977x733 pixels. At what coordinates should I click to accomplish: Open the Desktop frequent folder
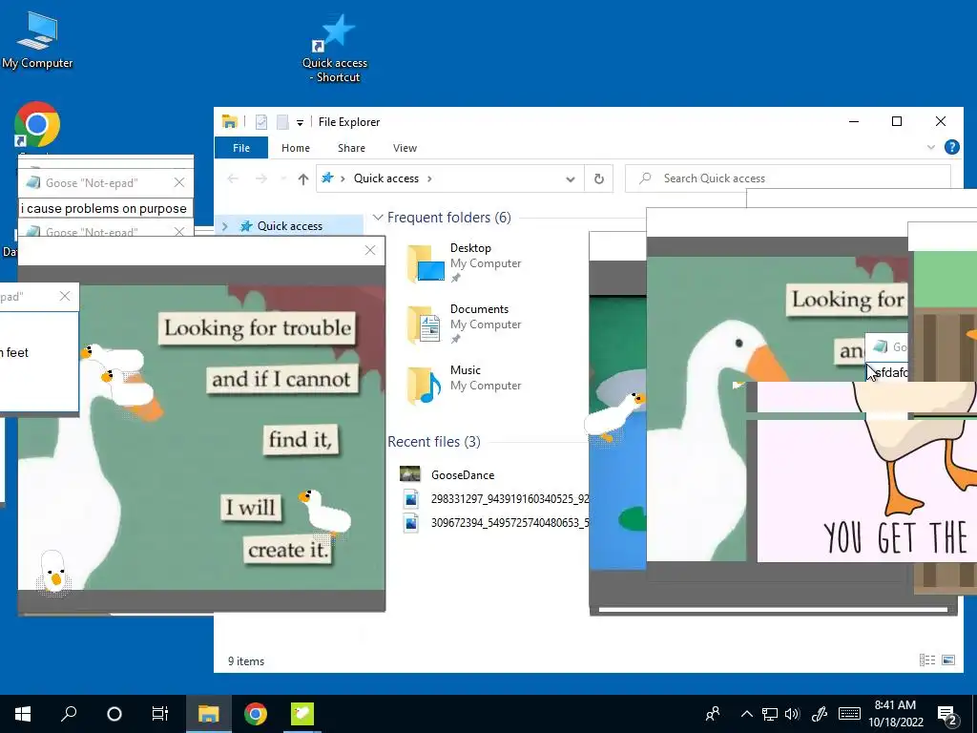click(465, 262)
